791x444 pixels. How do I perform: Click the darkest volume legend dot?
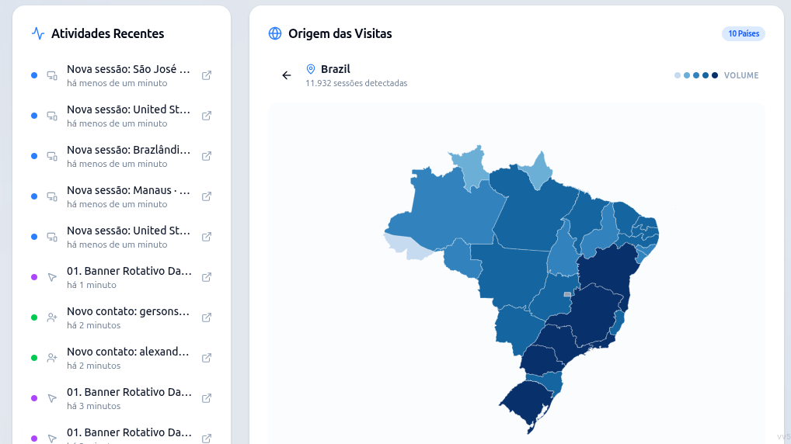(715, 75)
